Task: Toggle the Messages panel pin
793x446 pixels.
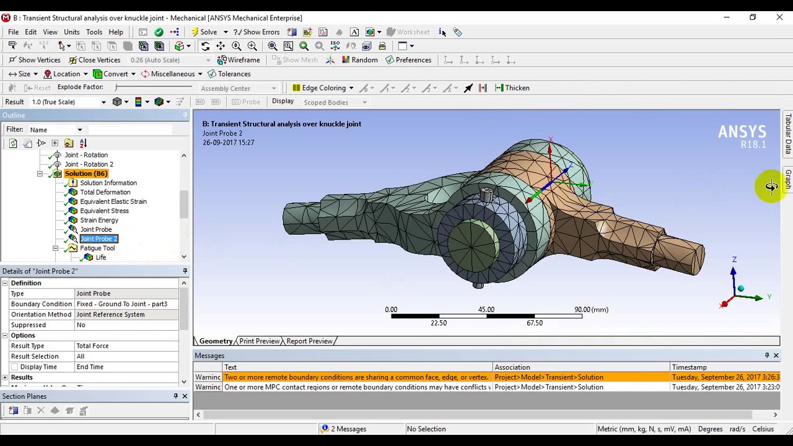Action: [767, 356]
